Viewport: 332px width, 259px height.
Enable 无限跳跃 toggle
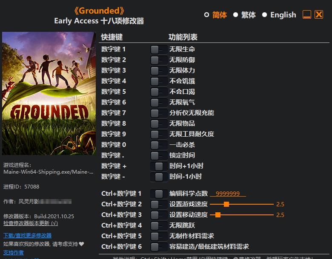click(x=159, y=225)
